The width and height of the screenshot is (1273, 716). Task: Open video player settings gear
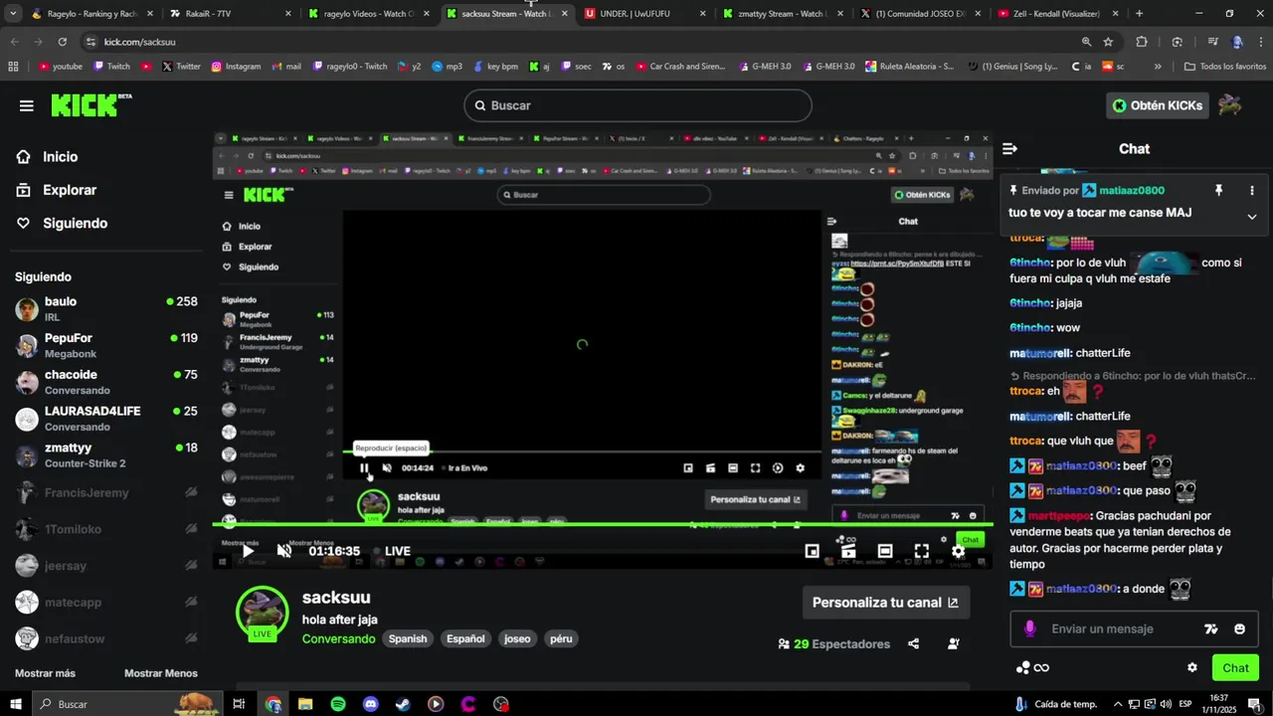click(958, 551)
